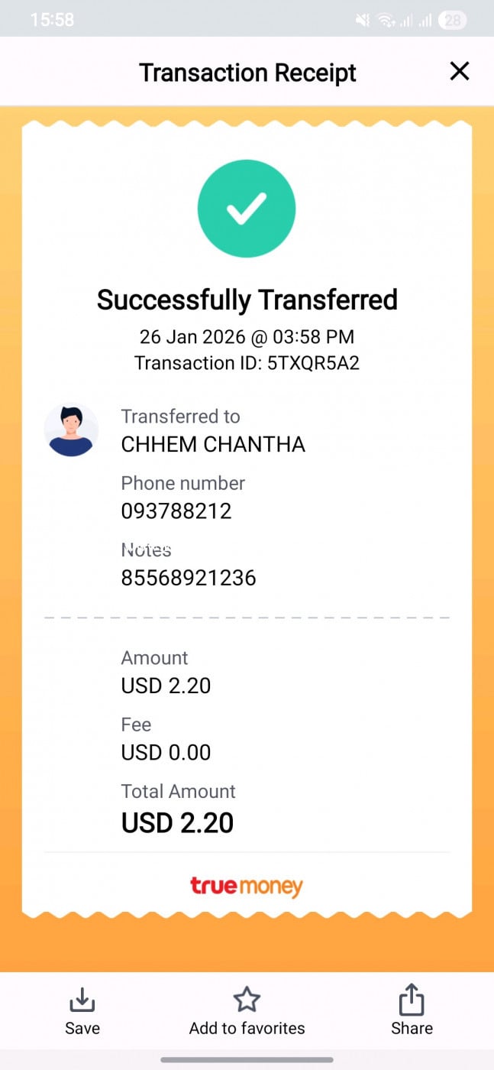Close the Transaction Receipt screen
Image resolution: width=494 pixels, height=1070 pixels.
pos(459,72)
